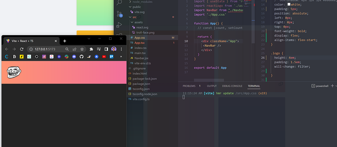The image size is (337, 147).
Task: Open the yellow slash icon bookmark
Action: coord(22,57)
